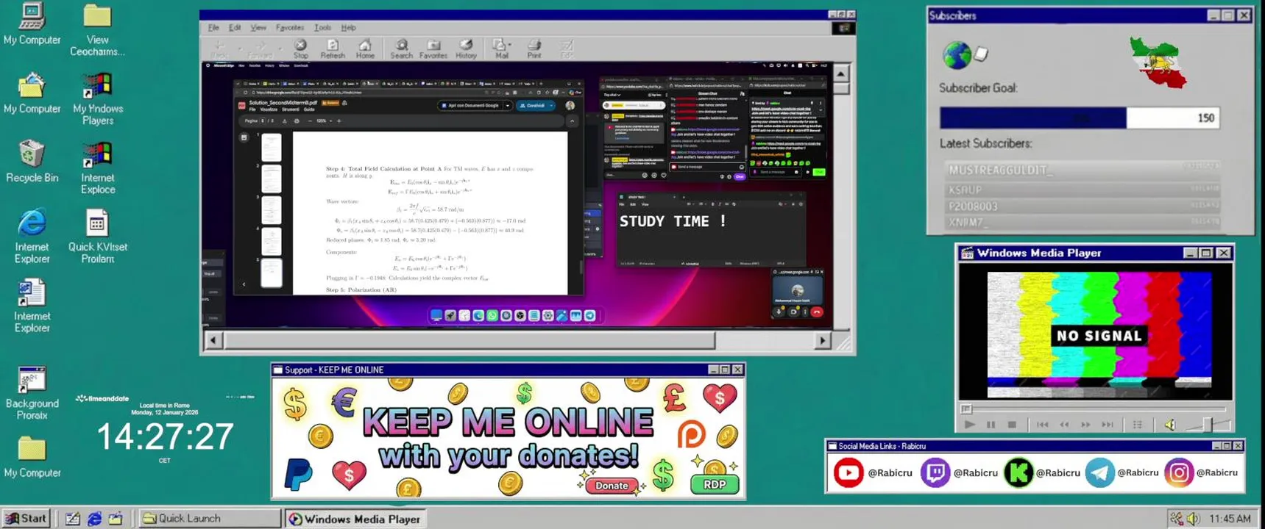
Task: Click the fast forward button in Media Player
Action: [x=1085, y=425]
